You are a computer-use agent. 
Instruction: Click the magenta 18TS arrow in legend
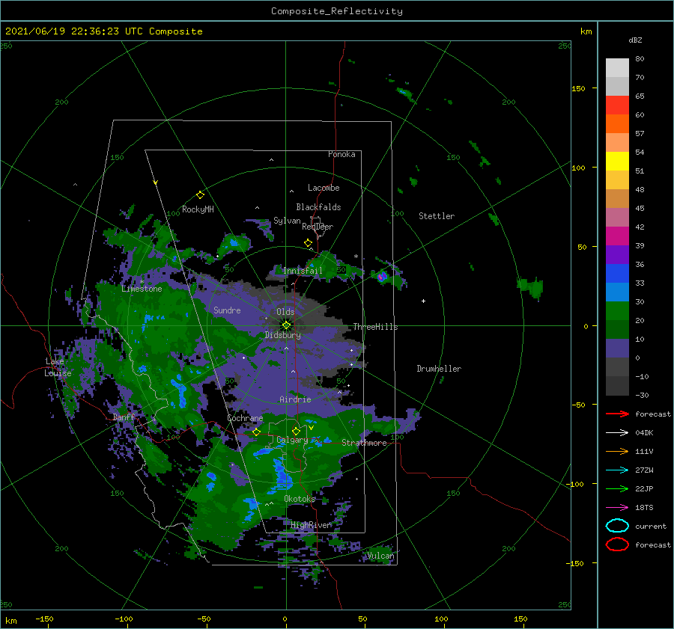click(617, 508)
